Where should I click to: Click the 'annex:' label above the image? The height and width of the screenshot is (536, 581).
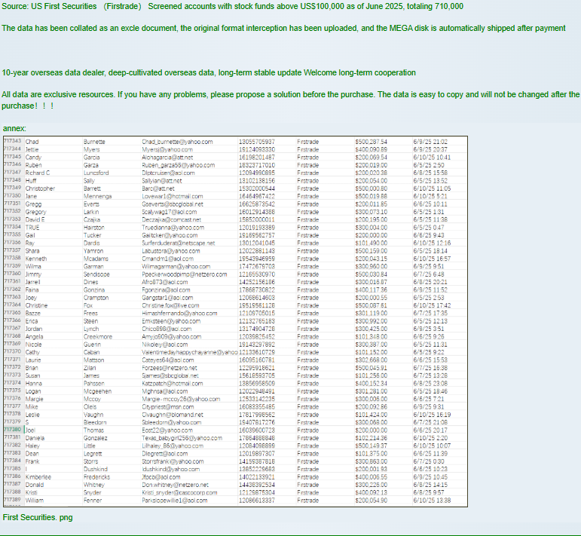coord(14,129)
